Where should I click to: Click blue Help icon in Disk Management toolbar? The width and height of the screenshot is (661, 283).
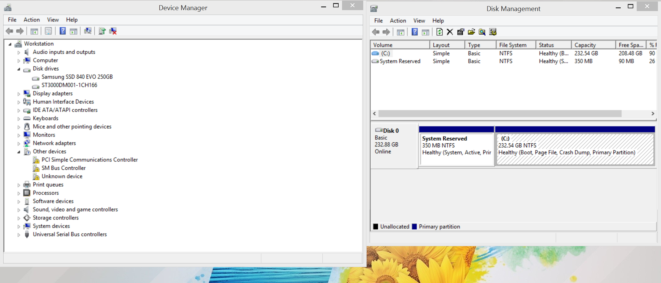coord(415,32)
